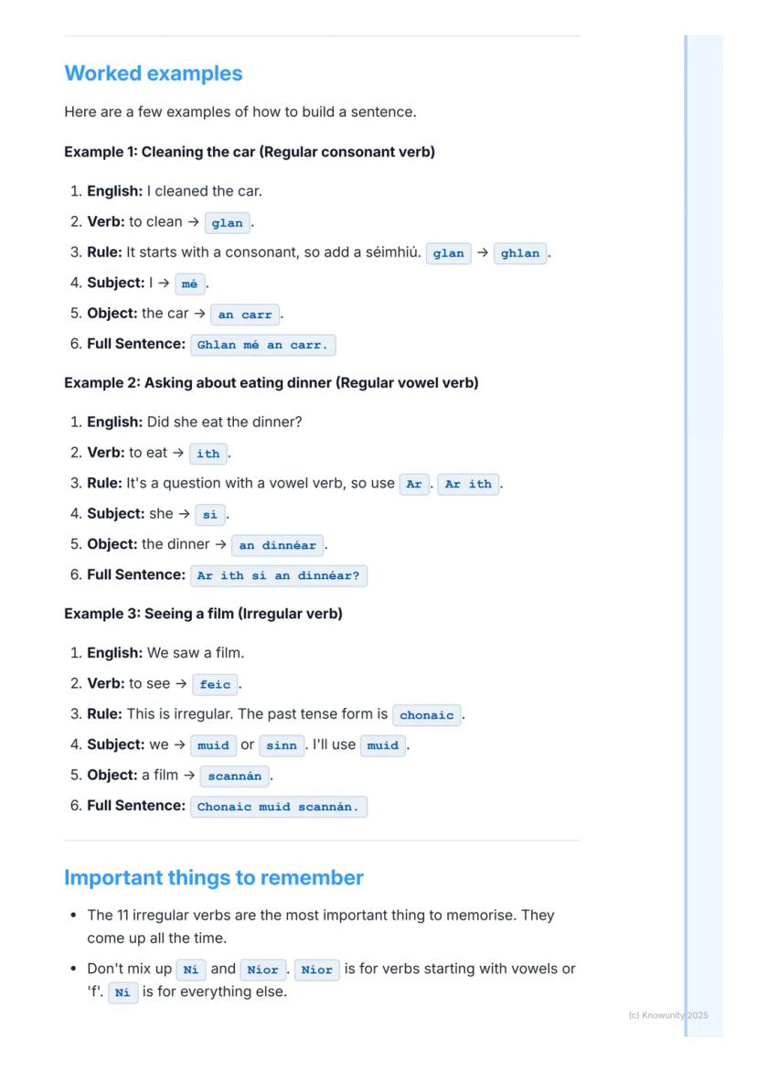
Task: Click the "sí" subject code chip
Action: [x=210, y=515]
